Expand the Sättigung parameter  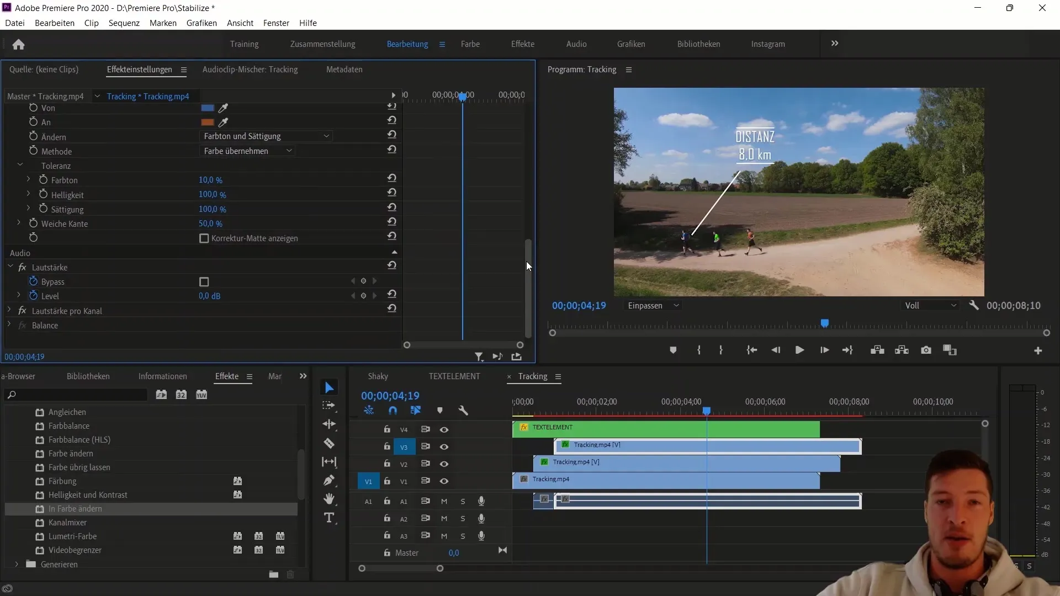(28, 208)
